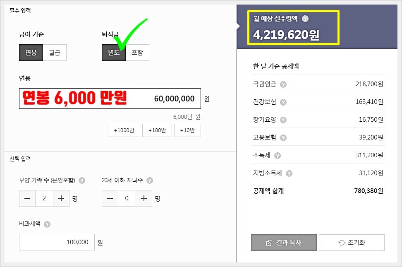Viewport: 402px width, 267px height.
Task: Open help icon beside 고용보험
Action: pos(283,138)
